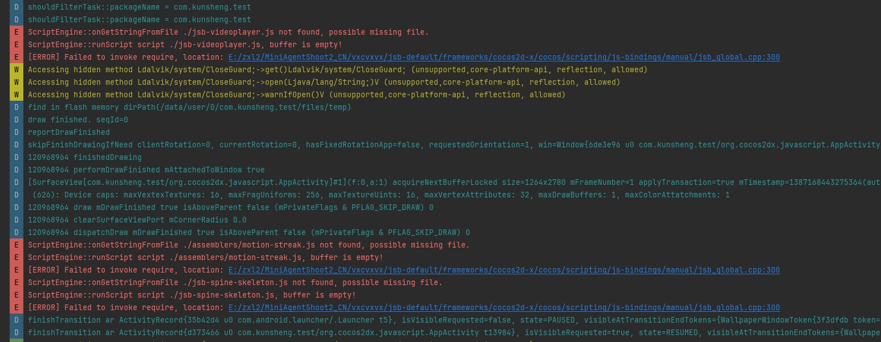The image size is (881, 342).
Task: Select the 'reportDrawFinished' log entry
Action: tap(68, 133)
